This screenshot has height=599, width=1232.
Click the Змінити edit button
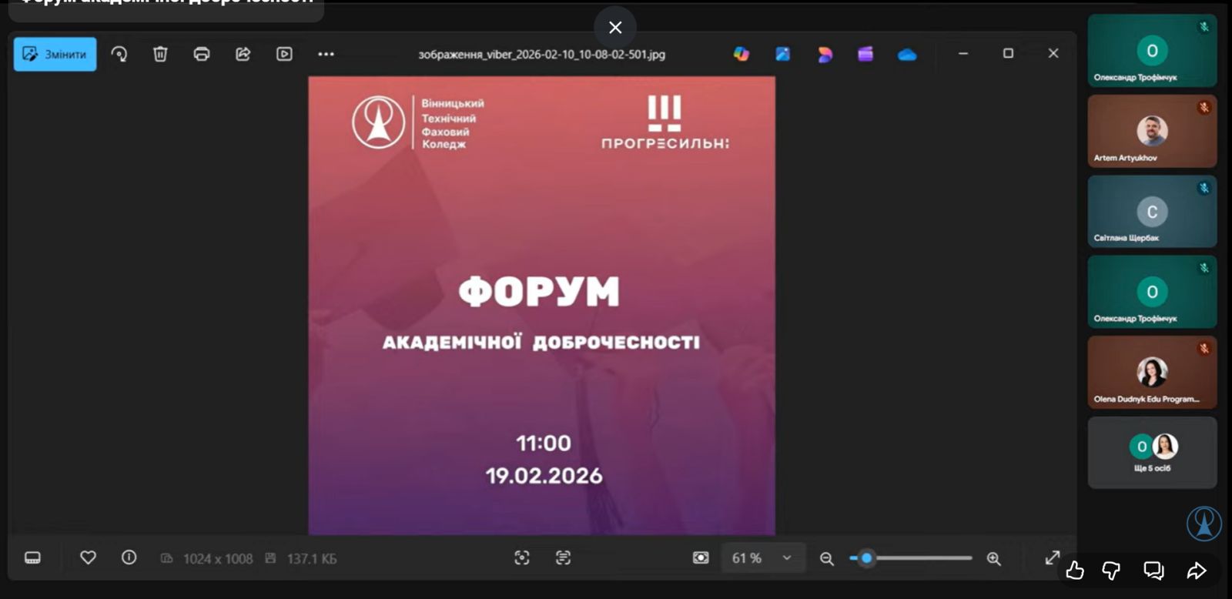click(x=55, y=54)
